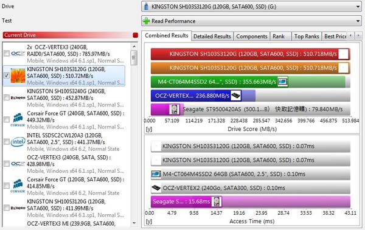Click the drive list scroll up arrow

pos(134,47)
